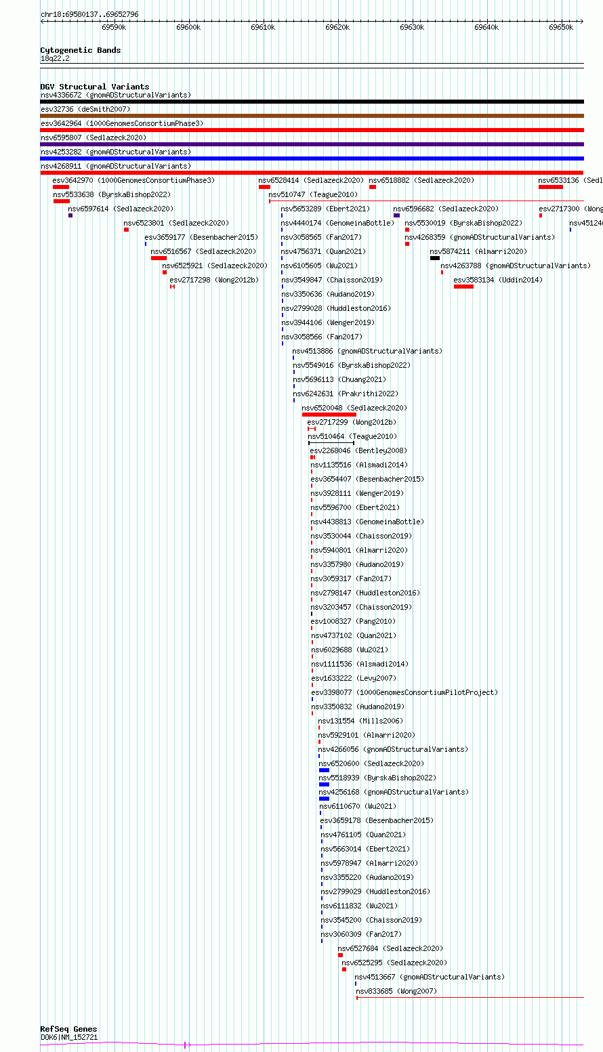Open esv2717298 (Wong2012b) label

coord(214,280)
